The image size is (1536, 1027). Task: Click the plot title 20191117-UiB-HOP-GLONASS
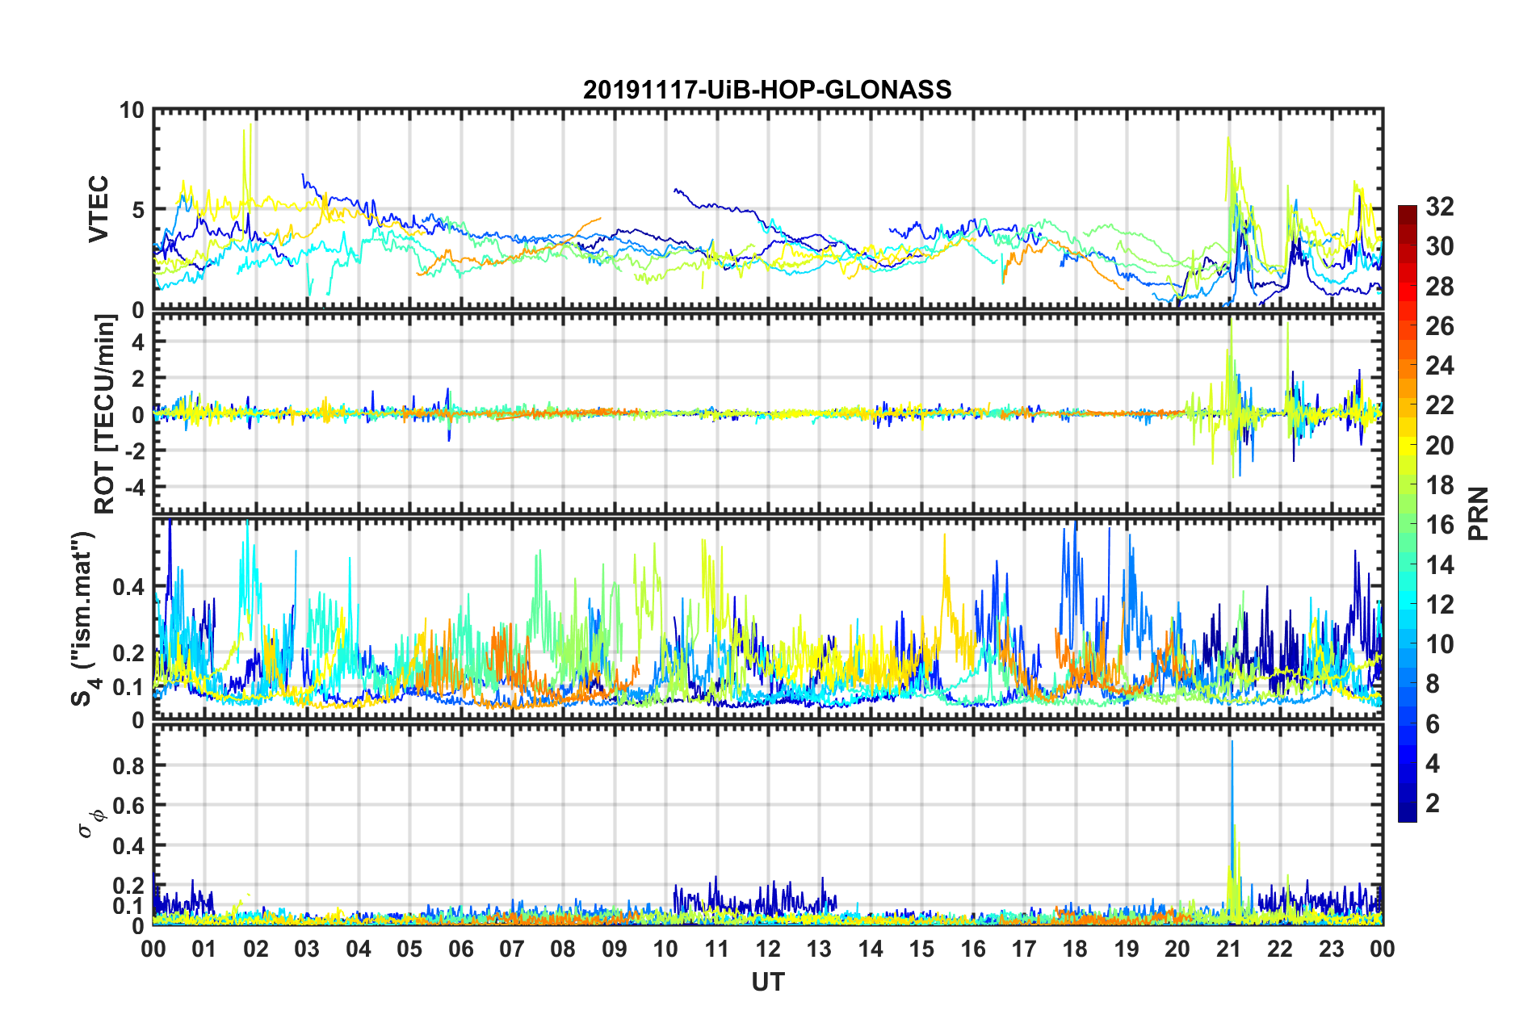[x=767, y=90]
